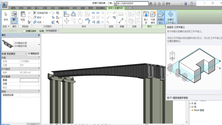Click the Load Family icon

tap(146, 17)
